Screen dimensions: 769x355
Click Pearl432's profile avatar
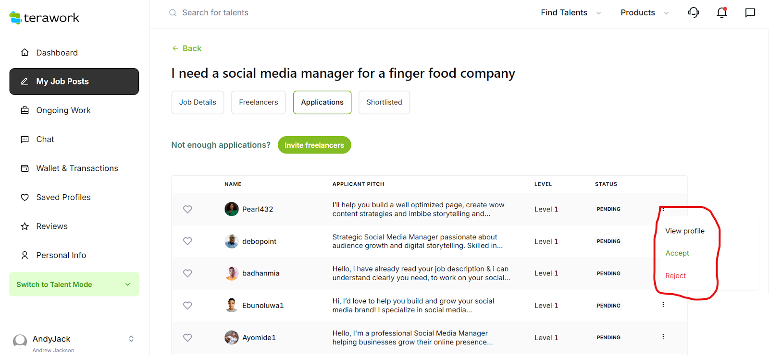point(232,209)
